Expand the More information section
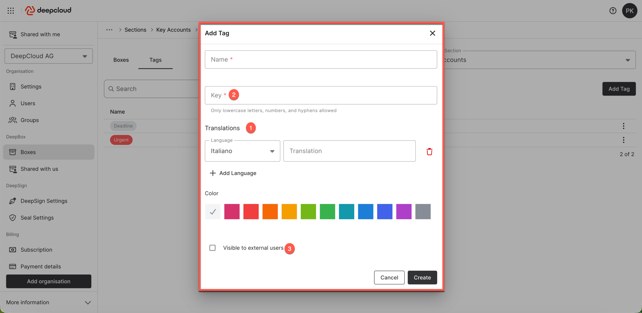This screenshot has height=313, width=642. coord(49,302)
